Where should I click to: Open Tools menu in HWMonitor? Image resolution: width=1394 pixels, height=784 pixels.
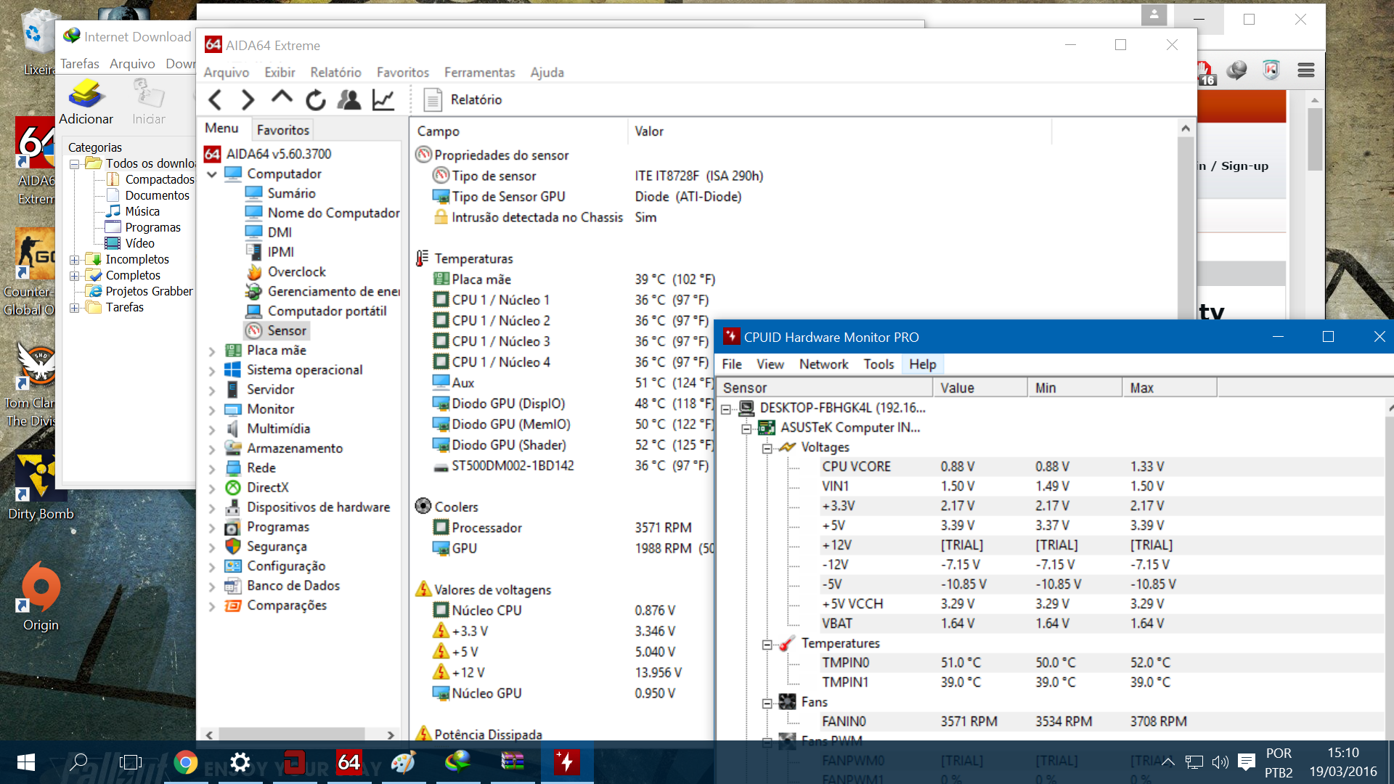tap(879, 364)
